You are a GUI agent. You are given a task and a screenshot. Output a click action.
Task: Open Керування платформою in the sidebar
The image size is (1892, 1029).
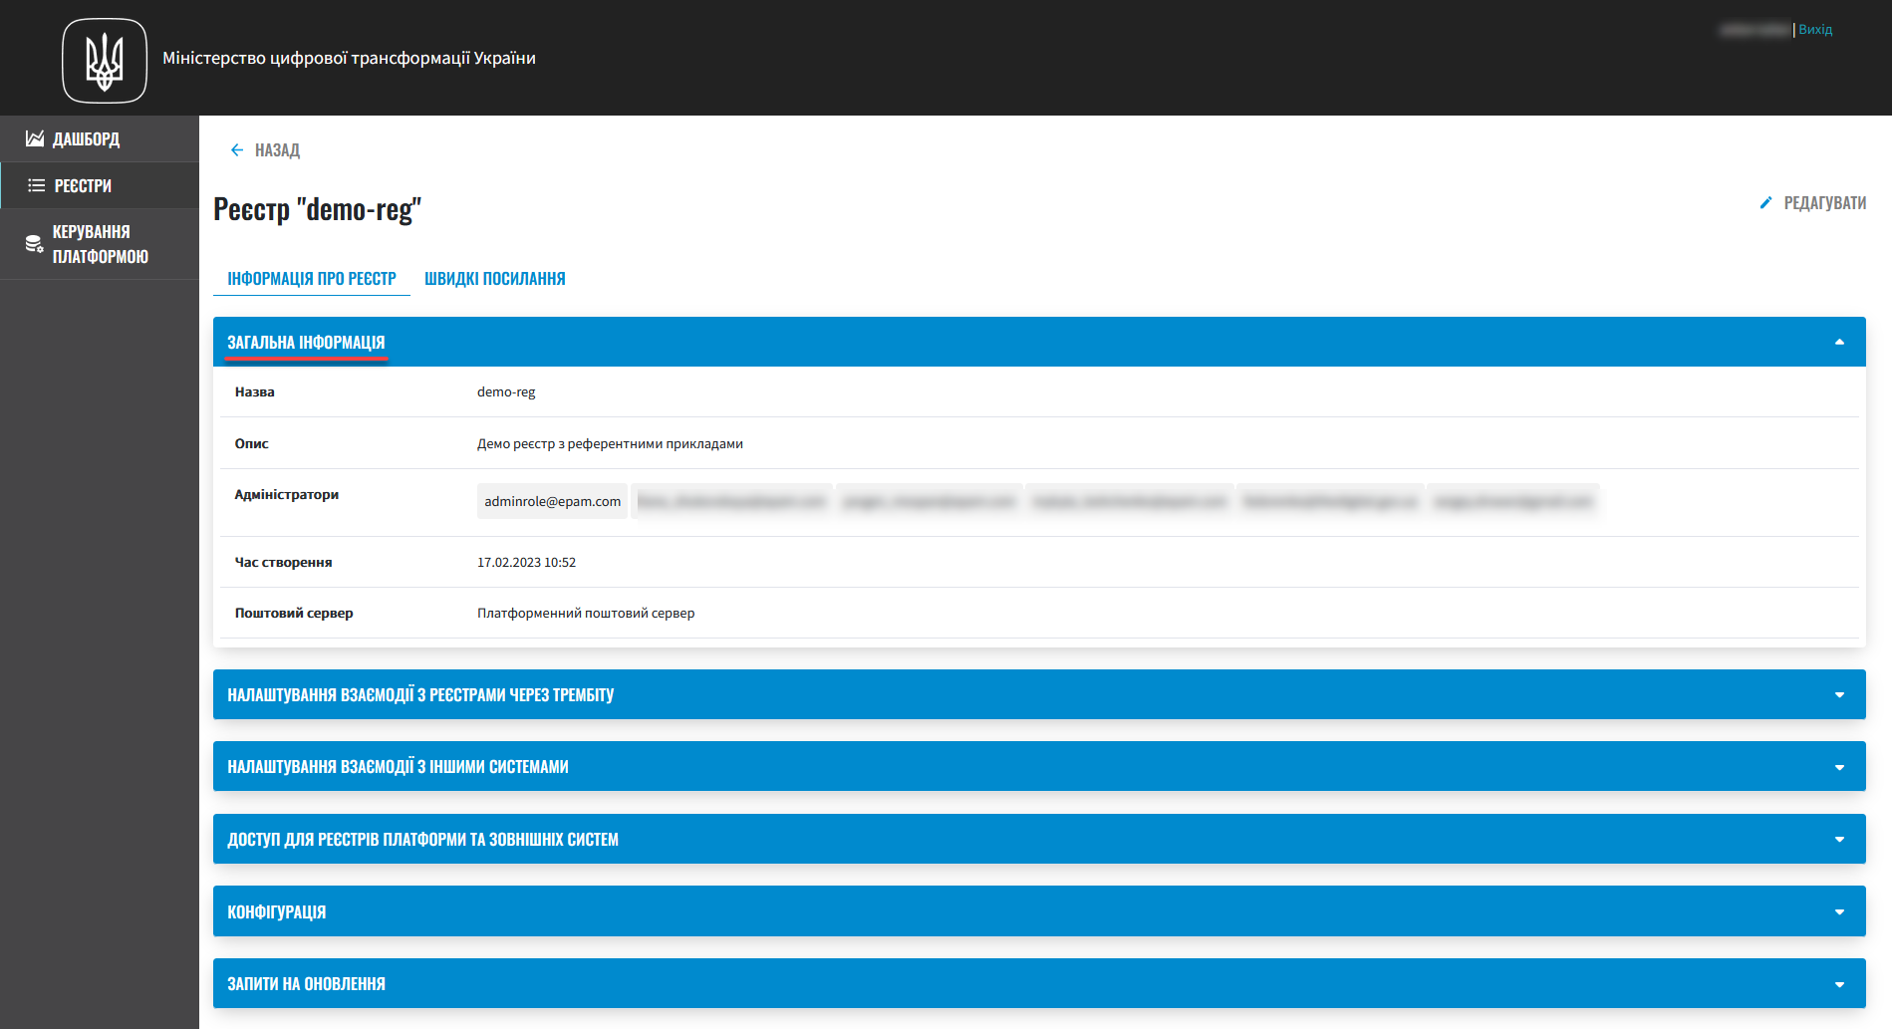[x=100, y=244]
